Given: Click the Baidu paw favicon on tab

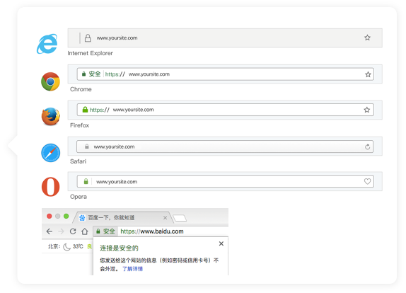Looking at the screenshot, I should (82, 218).
